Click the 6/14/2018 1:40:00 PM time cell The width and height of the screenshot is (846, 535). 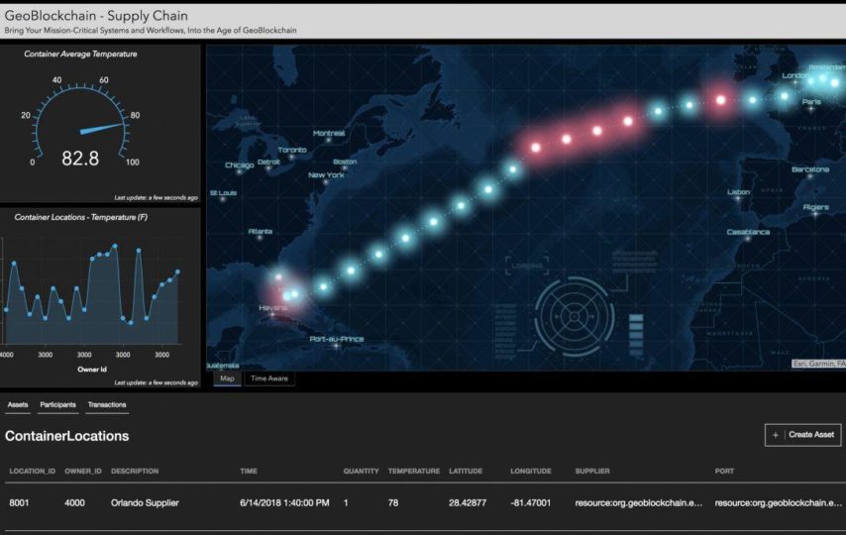[x=284, y=503]
